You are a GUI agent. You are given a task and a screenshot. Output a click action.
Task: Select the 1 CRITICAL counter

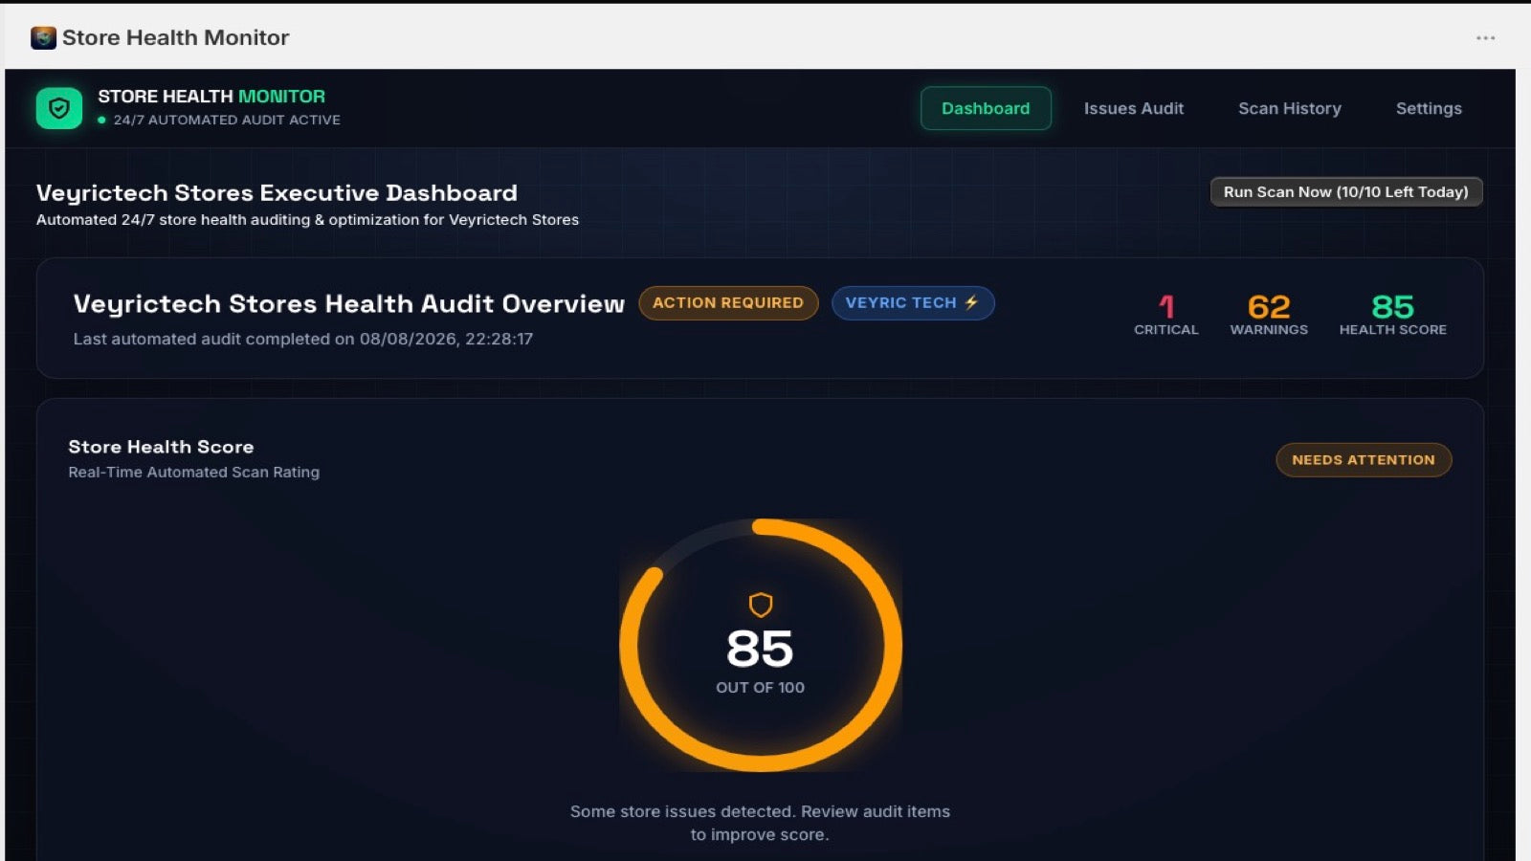click(x=1165, y=315)
